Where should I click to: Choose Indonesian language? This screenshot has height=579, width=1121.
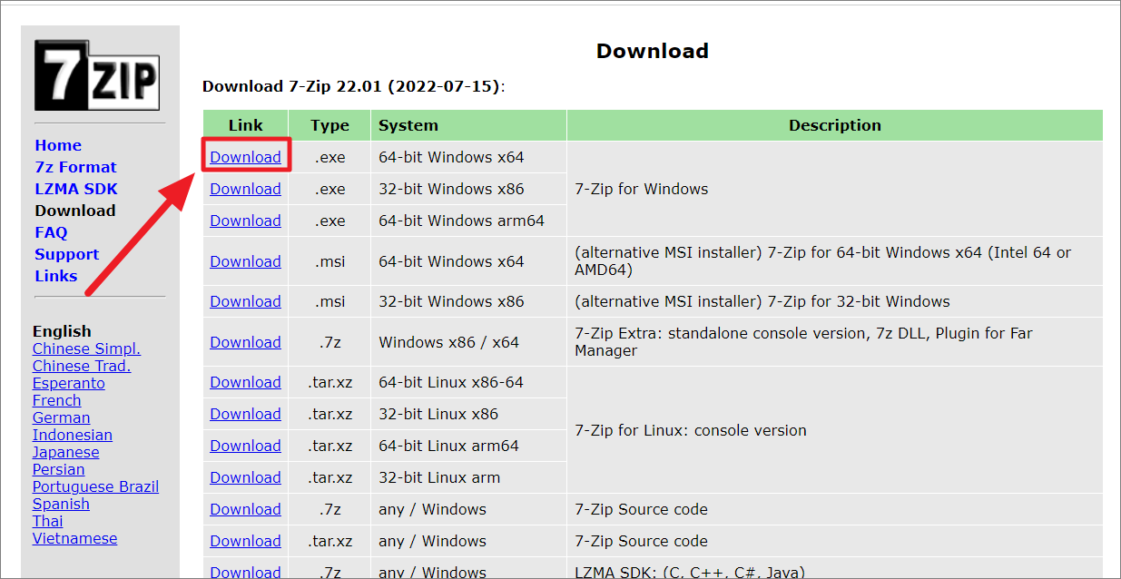(73, 435)
